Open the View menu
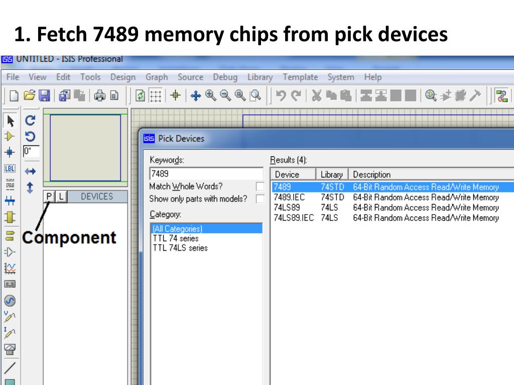 click(37, 77)
